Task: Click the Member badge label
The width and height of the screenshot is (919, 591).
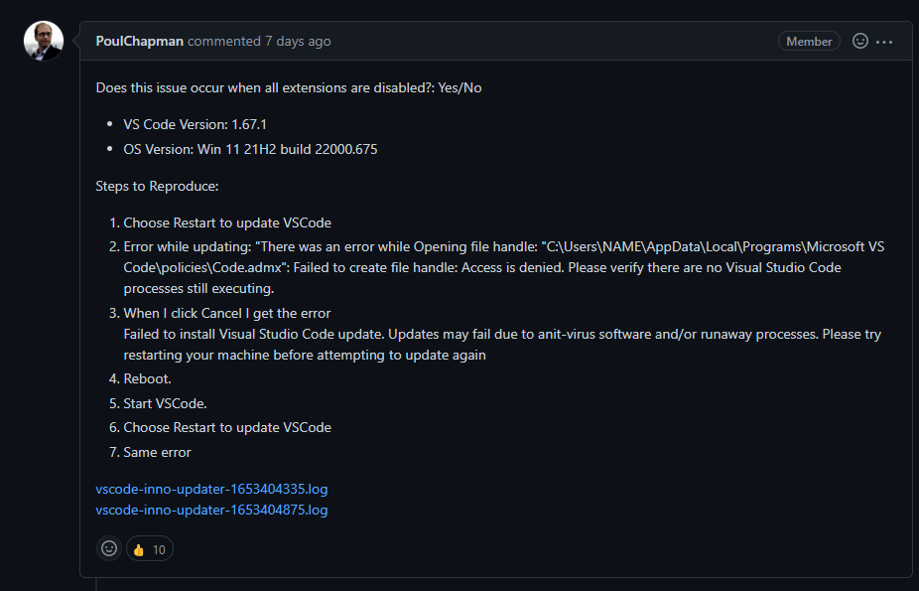Action: point(809,41)
